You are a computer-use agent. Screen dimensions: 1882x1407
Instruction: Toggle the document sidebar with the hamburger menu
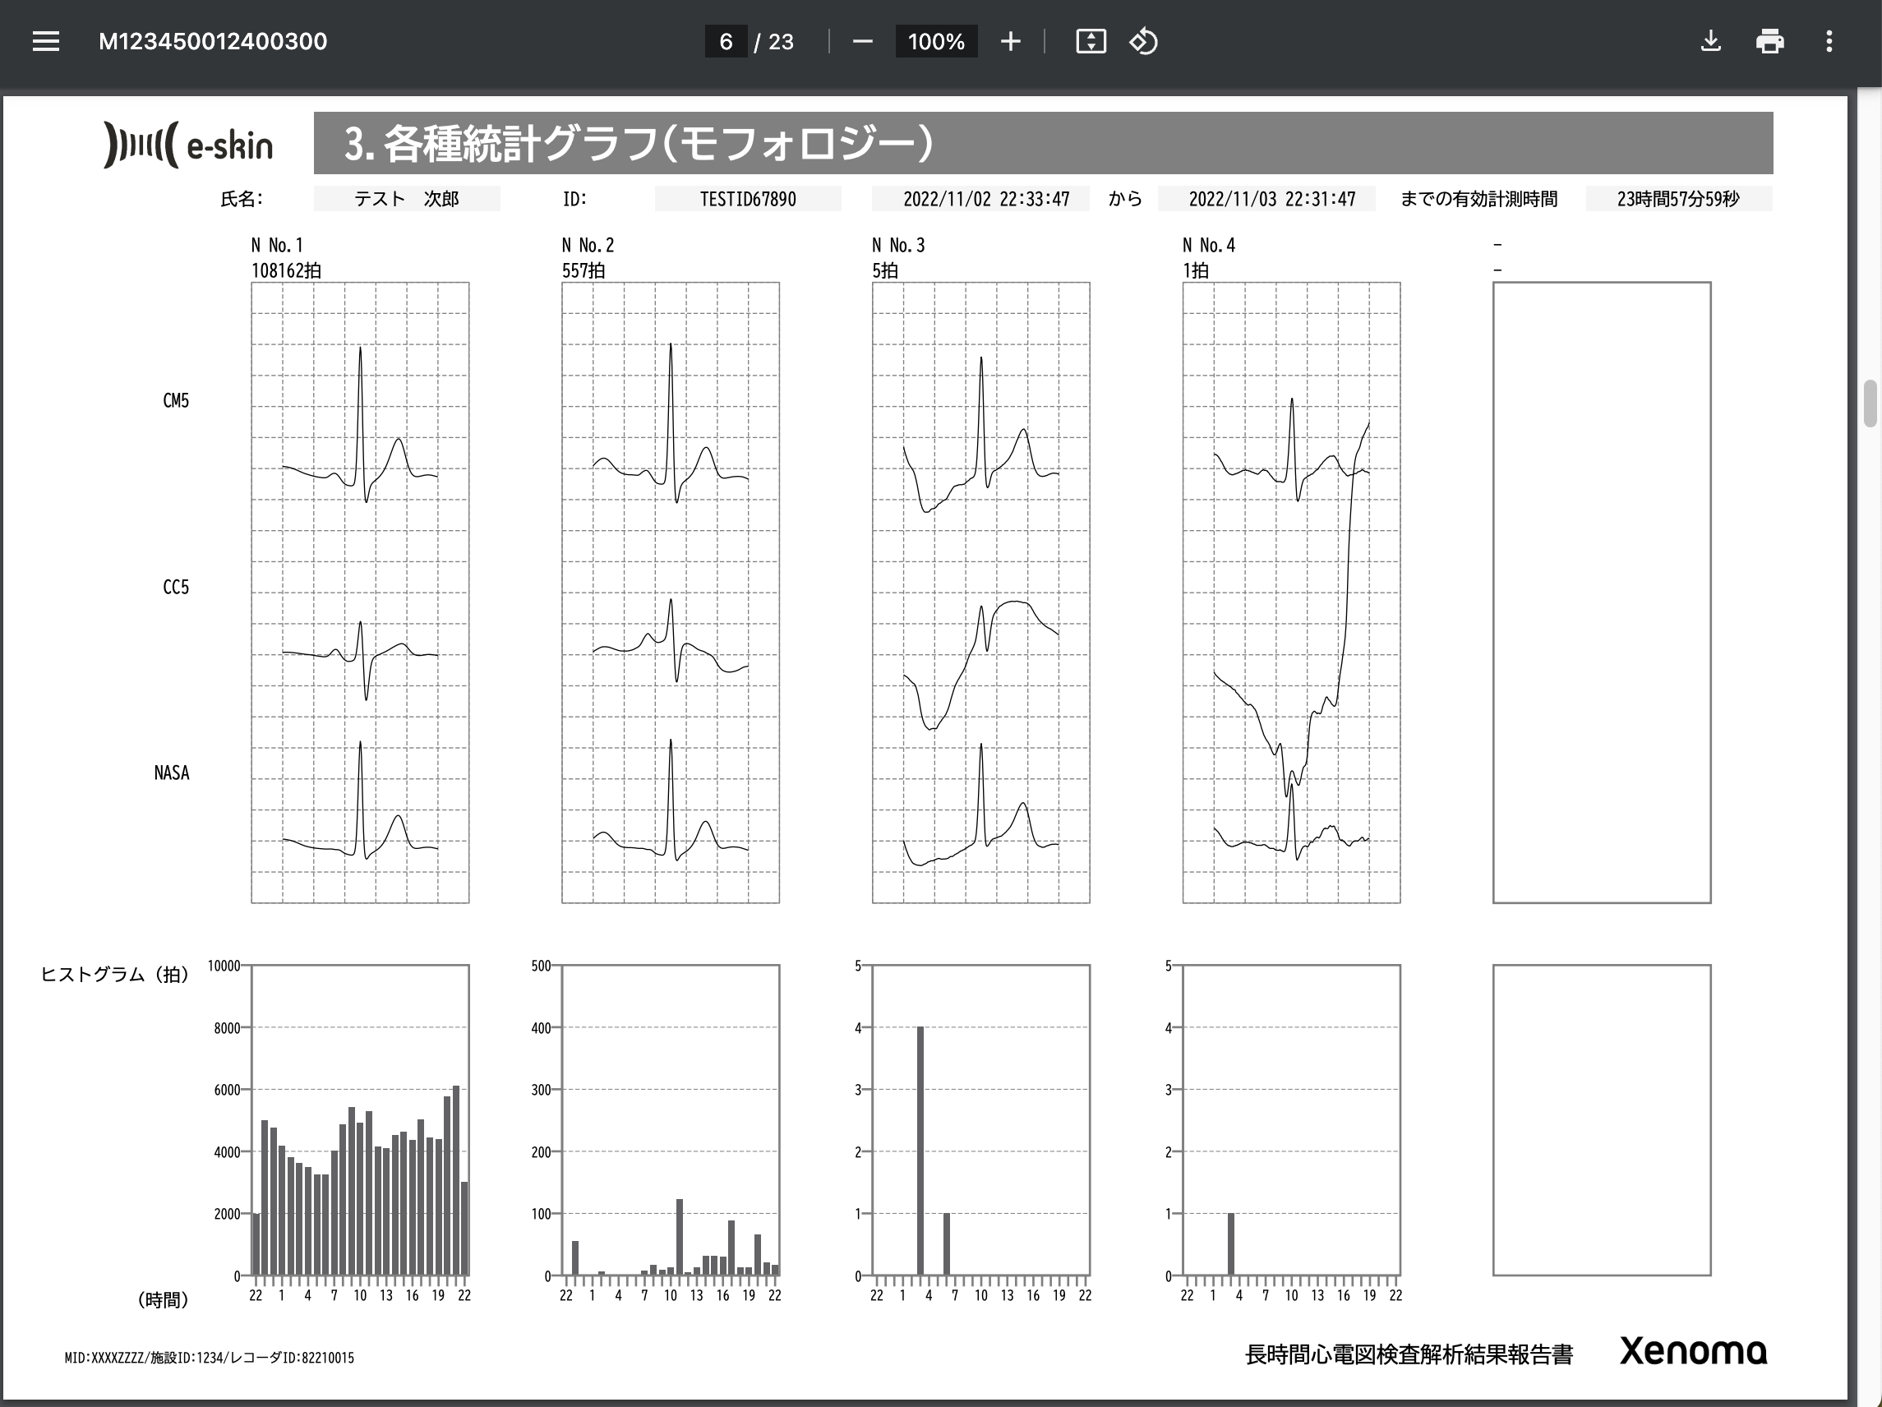click(45, 41)
